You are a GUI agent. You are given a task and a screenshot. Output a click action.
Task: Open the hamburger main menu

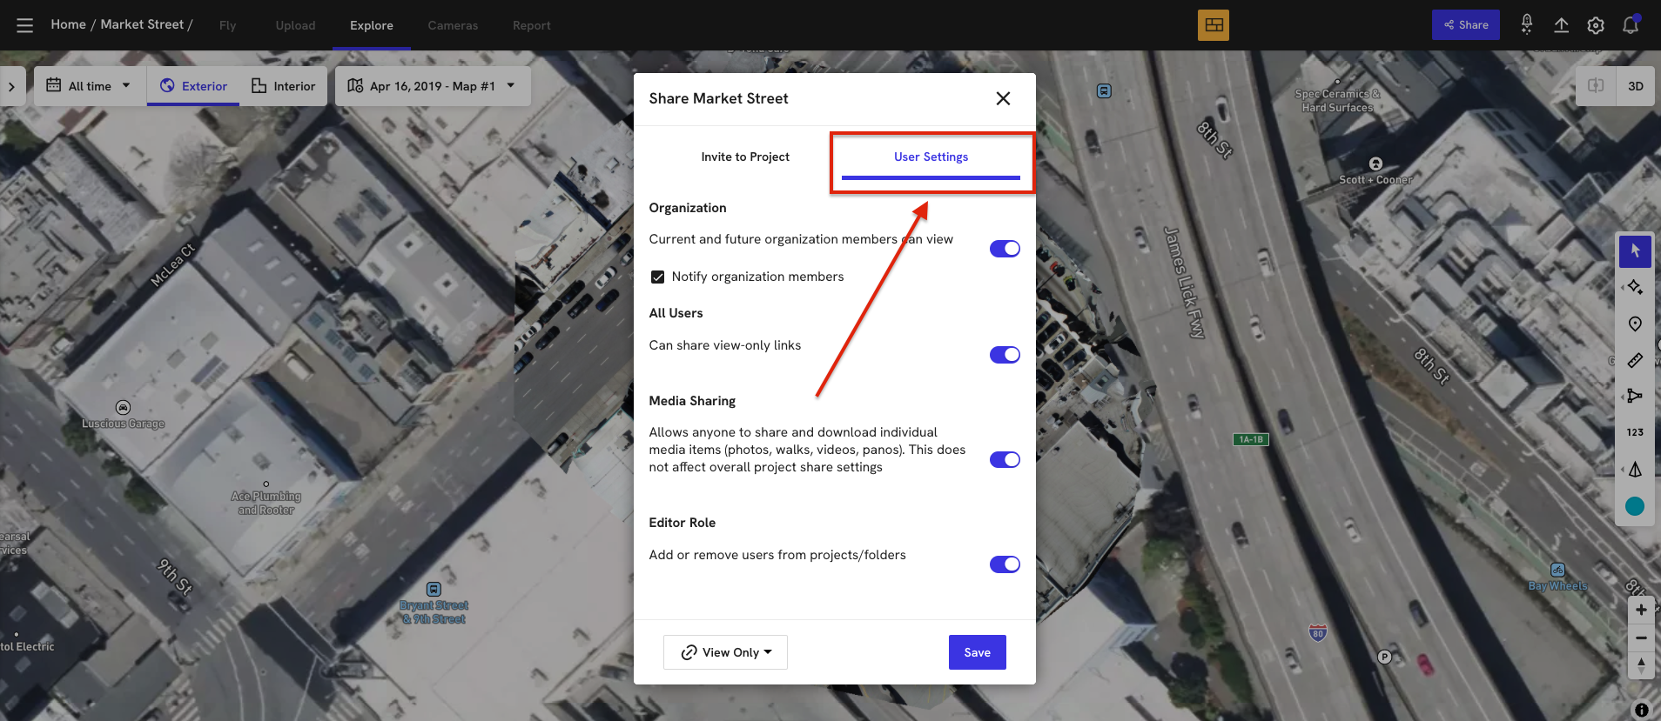pyautogui.click(x=24, y=25)
